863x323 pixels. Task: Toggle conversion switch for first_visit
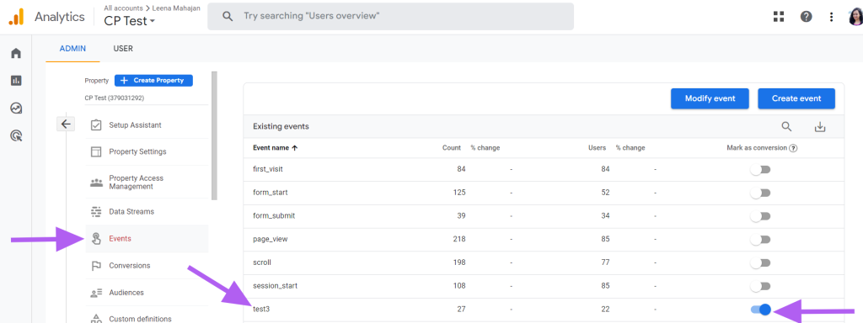pos(761,169)
